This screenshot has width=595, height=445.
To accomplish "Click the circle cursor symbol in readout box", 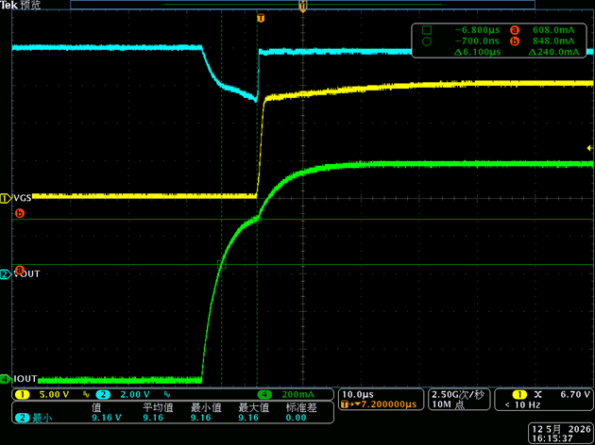I will coord(427,41).
